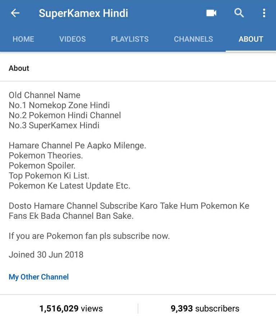Viewport: 276px width, 324px height.
Task: Go to the CHANNELS tab
Action: click(x=193, y=39)
